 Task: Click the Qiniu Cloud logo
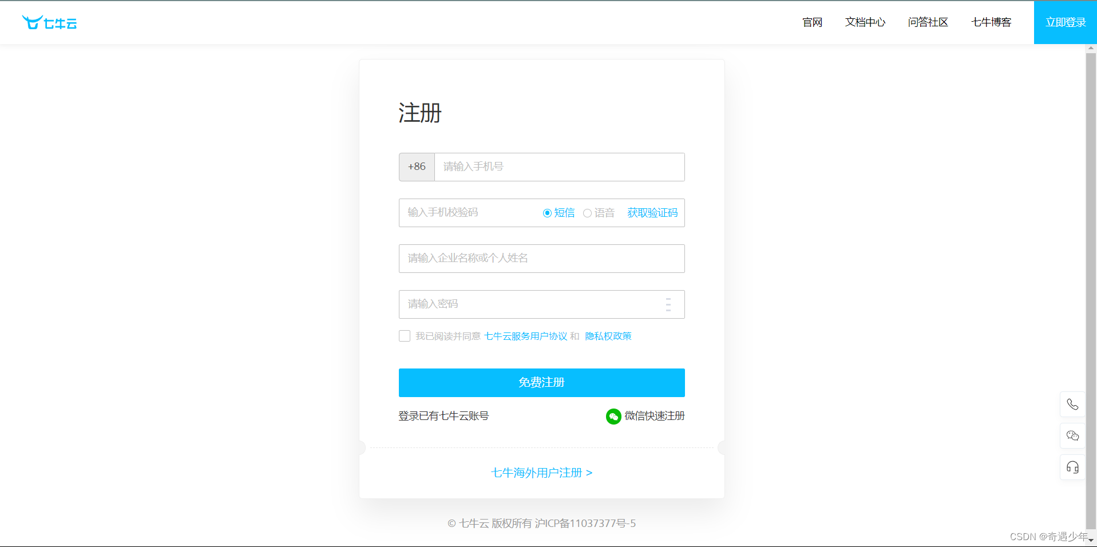tap(49, 22)
